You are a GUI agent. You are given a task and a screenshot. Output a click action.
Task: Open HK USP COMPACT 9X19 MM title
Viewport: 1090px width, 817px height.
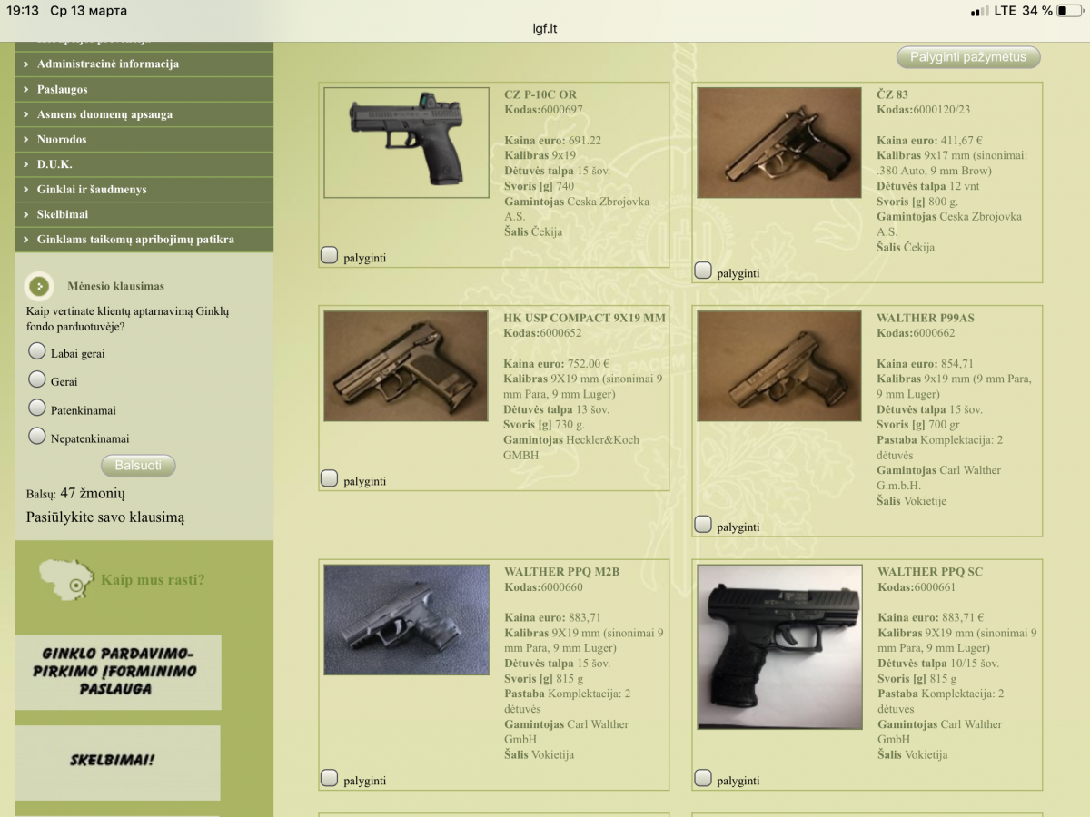(x=585, y=318)
